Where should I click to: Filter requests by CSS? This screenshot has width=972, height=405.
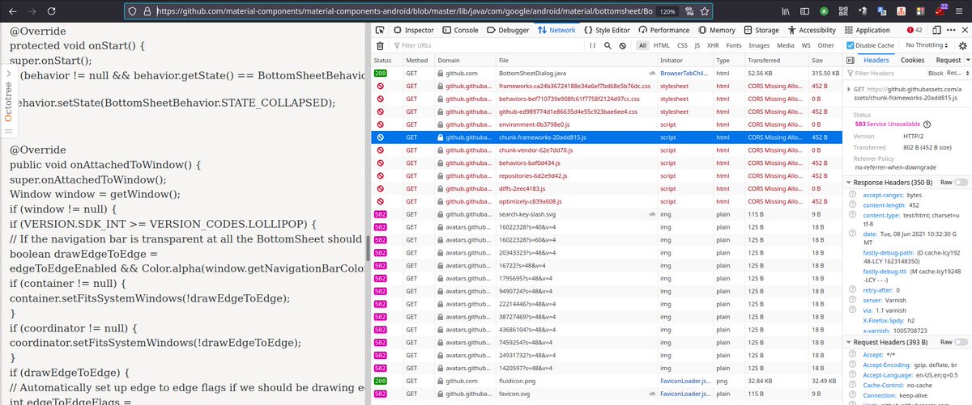coord(682,45)
